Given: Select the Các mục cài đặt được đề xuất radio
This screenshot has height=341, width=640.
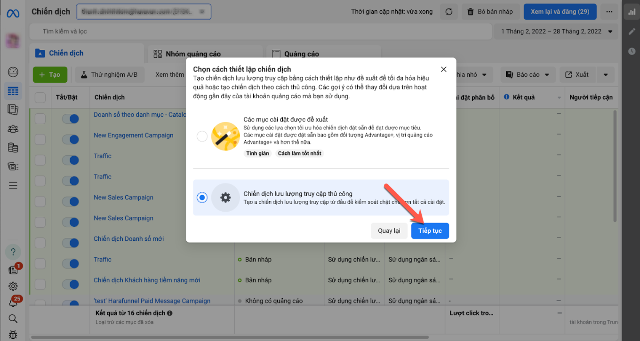Looking at the screenshot, I should point(202,136).
